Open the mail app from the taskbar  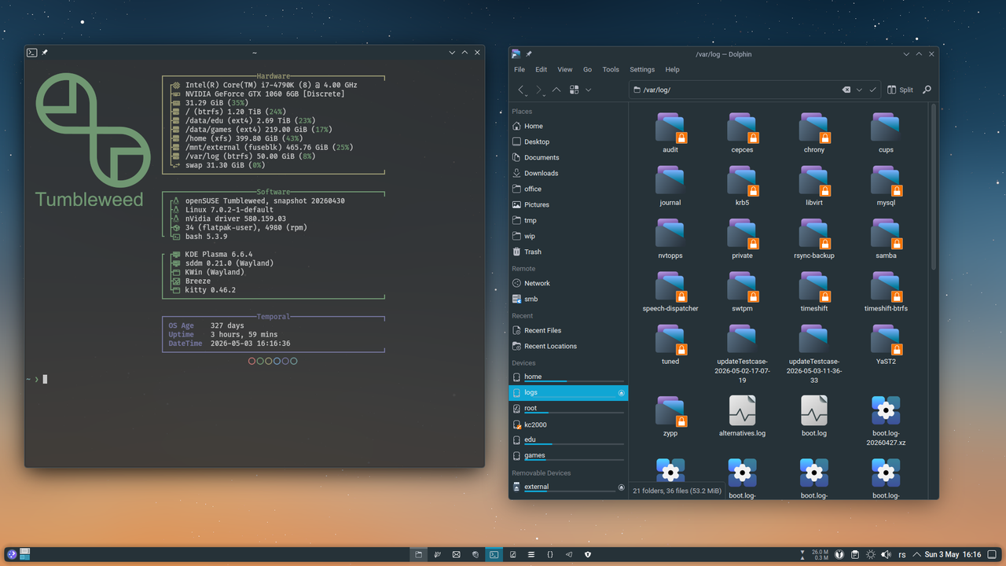456,554
